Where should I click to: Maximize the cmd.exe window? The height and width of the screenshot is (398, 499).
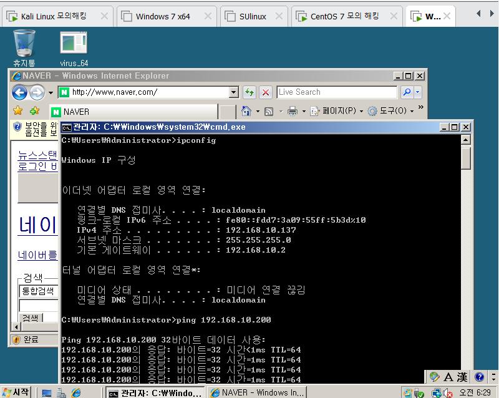[455, 127]
